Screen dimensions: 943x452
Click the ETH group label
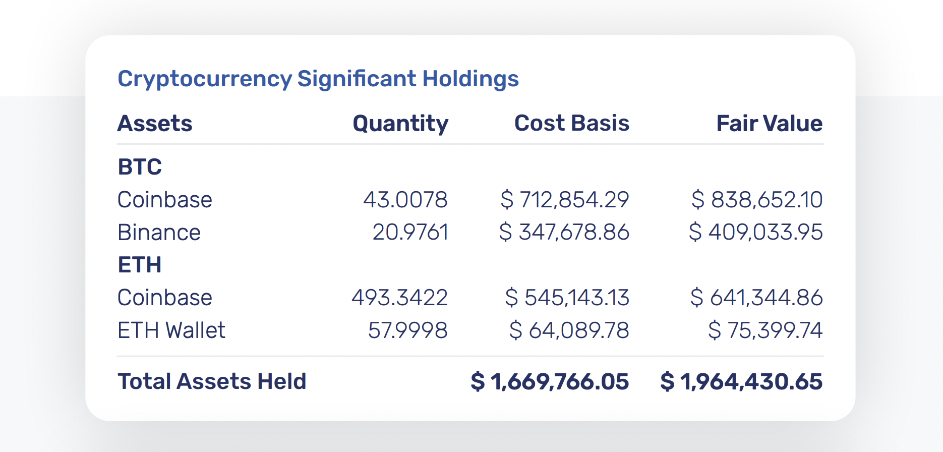(140, 265)
